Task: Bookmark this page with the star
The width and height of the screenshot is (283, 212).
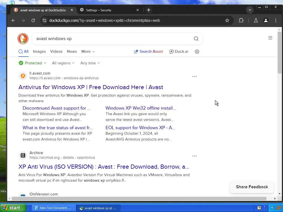Action: 227,20
